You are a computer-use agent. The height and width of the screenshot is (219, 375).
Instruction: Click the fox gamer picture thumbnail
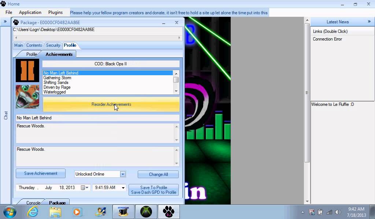(27, 97)
